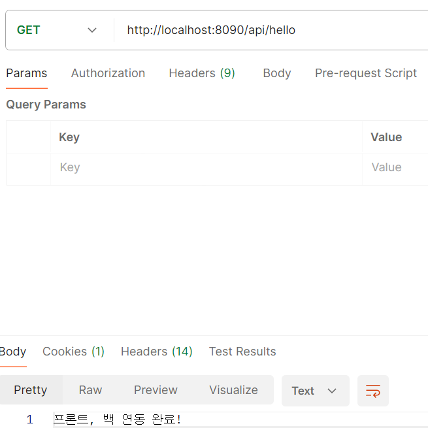This screenshot has height=445, width=428.
Task: Open the Pre-request Script tab
Action: point(365,73)
